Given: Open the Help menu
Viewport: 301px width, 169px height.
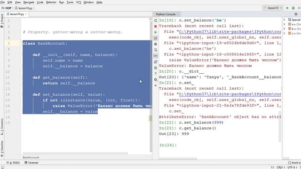Looking at the screenshot, I should (x=99, y=2).
